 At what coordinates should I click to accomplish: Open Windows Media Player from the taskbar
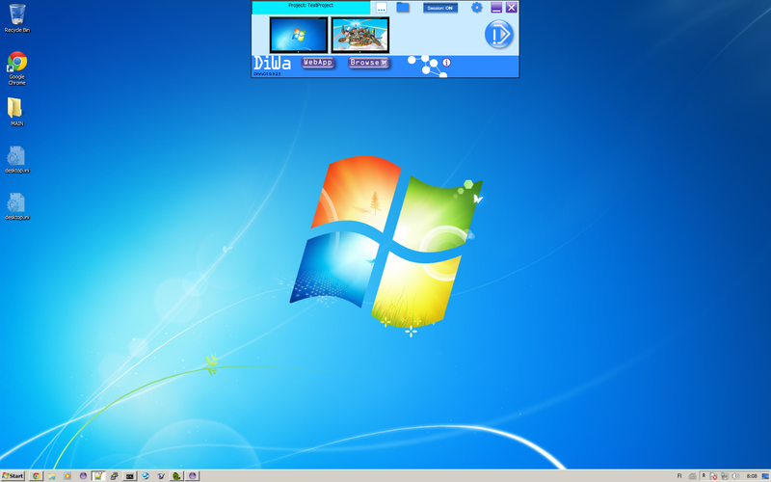coord(67,475)
